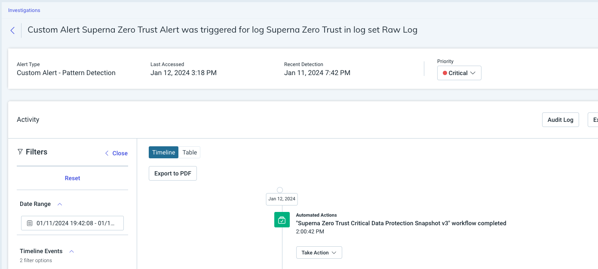
Task: Collapse the Timeline Events filter section
Action: (x=71, y=251)
